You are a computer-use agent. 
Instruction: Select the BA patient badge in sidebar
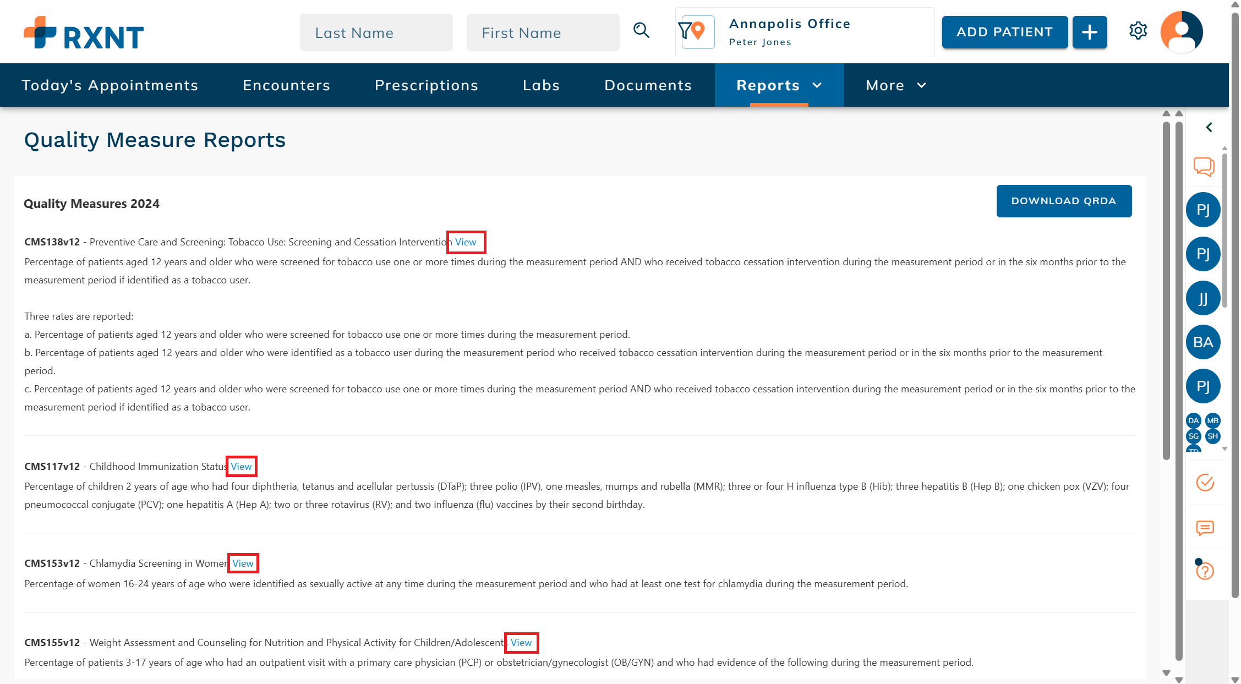[1203, 342]
